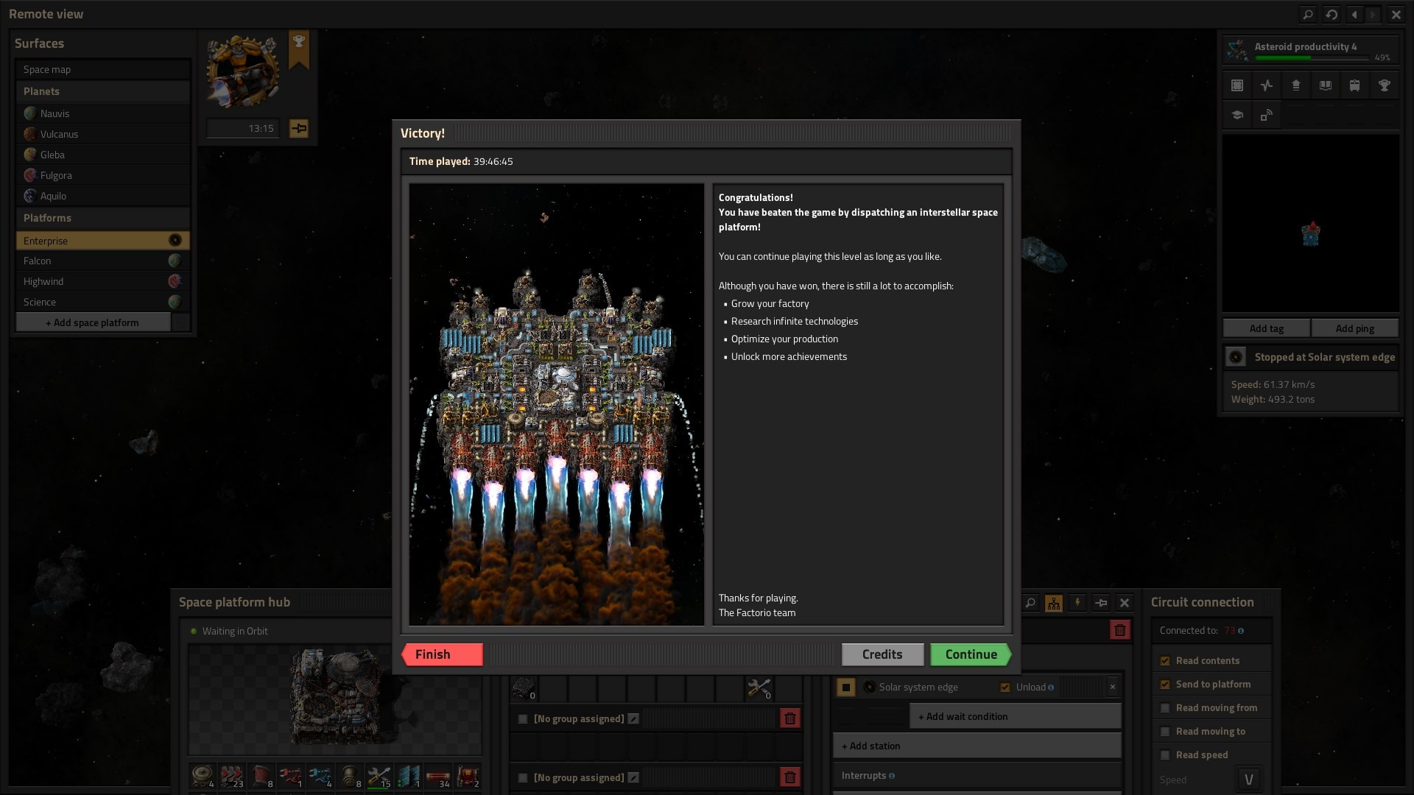Screen dimensions: 1414x795
Task: Disable the Send to platform checkbox
Action: click(x=1165, y=685)
